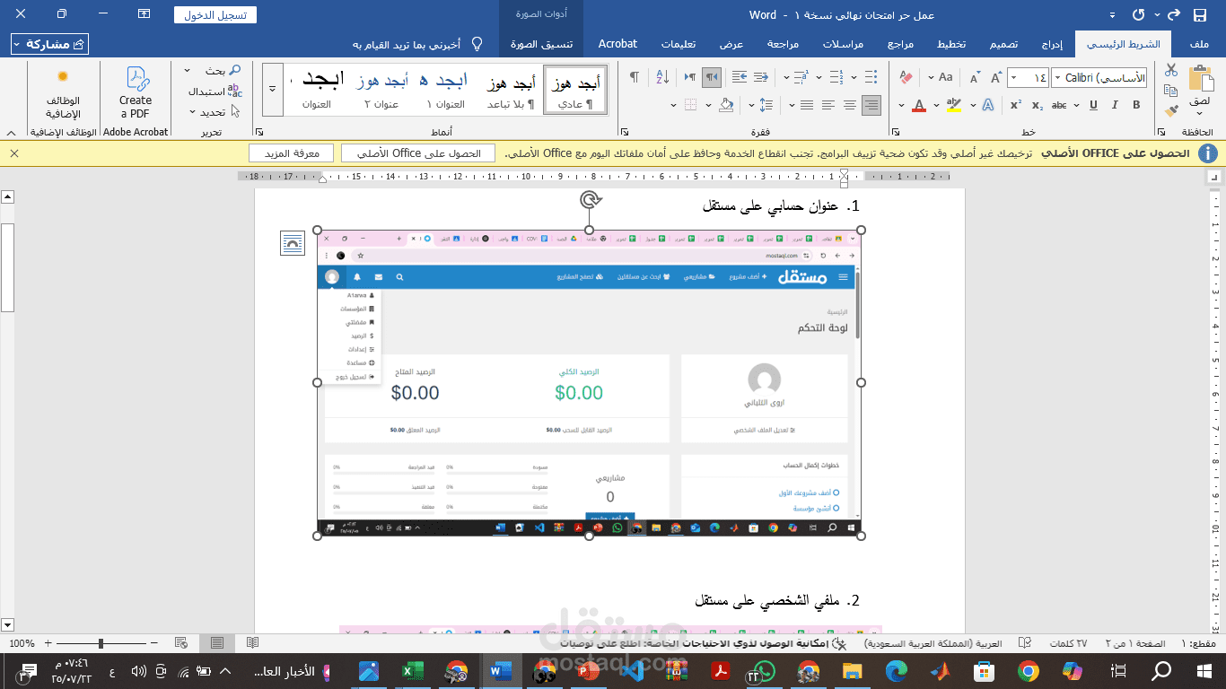Click the الحصول على Office الأصلي button
The image size is (1226, 689).
pyautogui.click(x=418, y=153)
